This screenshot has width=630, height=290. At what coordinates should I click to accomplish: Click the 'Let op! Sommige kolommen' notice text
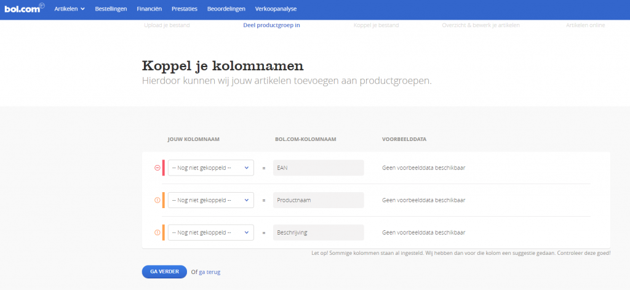[461, 254]
